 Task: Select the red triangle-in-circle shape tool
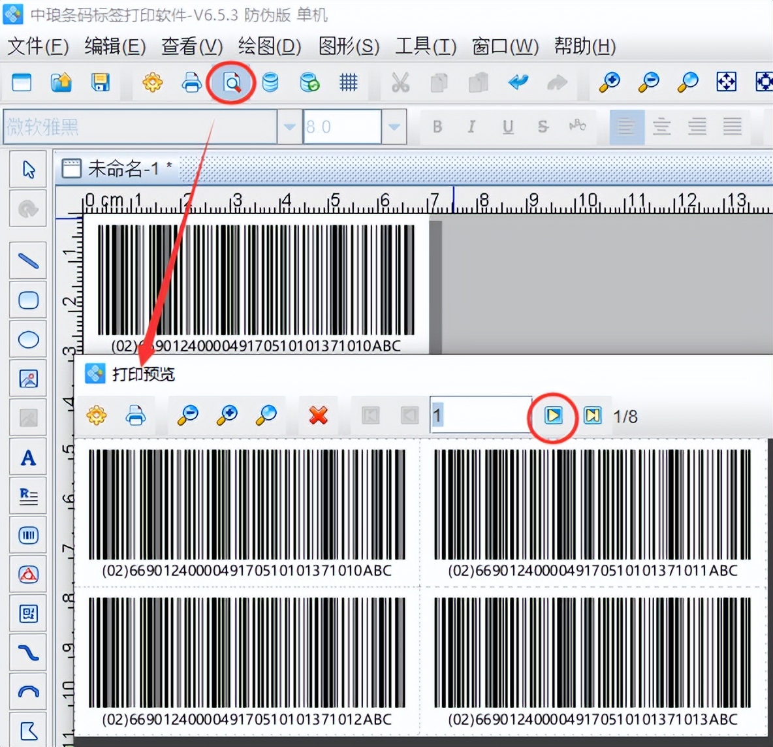pos(28,575)
